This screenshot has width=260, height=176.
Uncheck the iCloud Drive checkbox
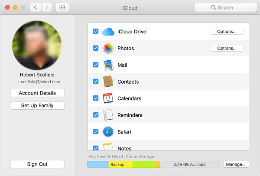click(96, 31)
